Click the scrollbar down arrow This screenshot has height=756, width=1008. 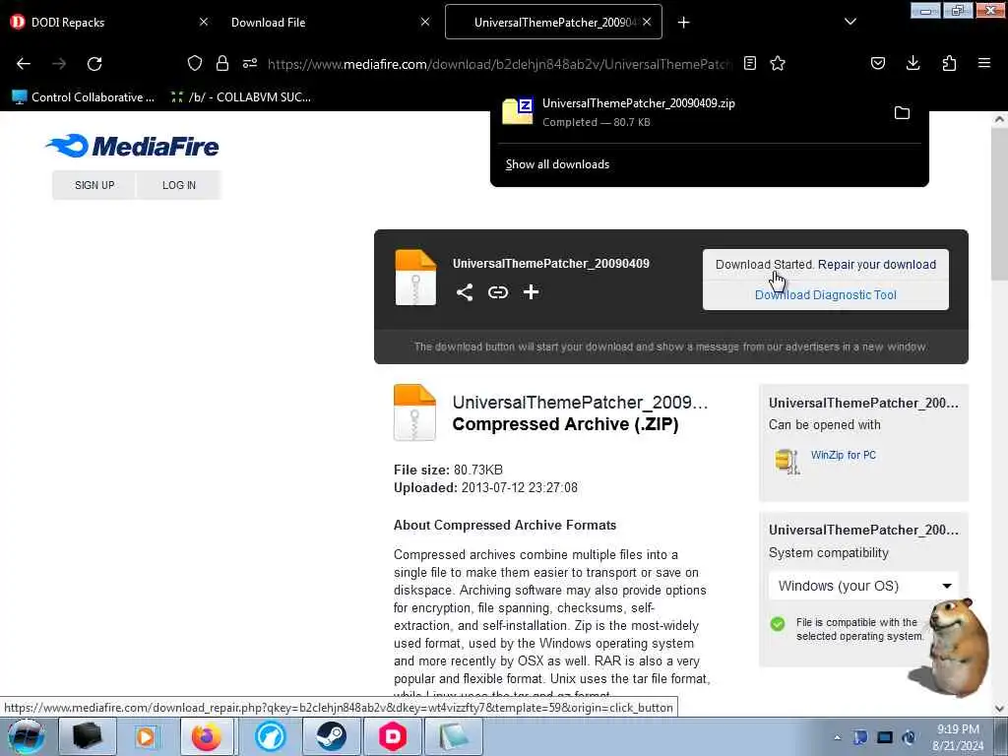click(x=1000, y=709)
